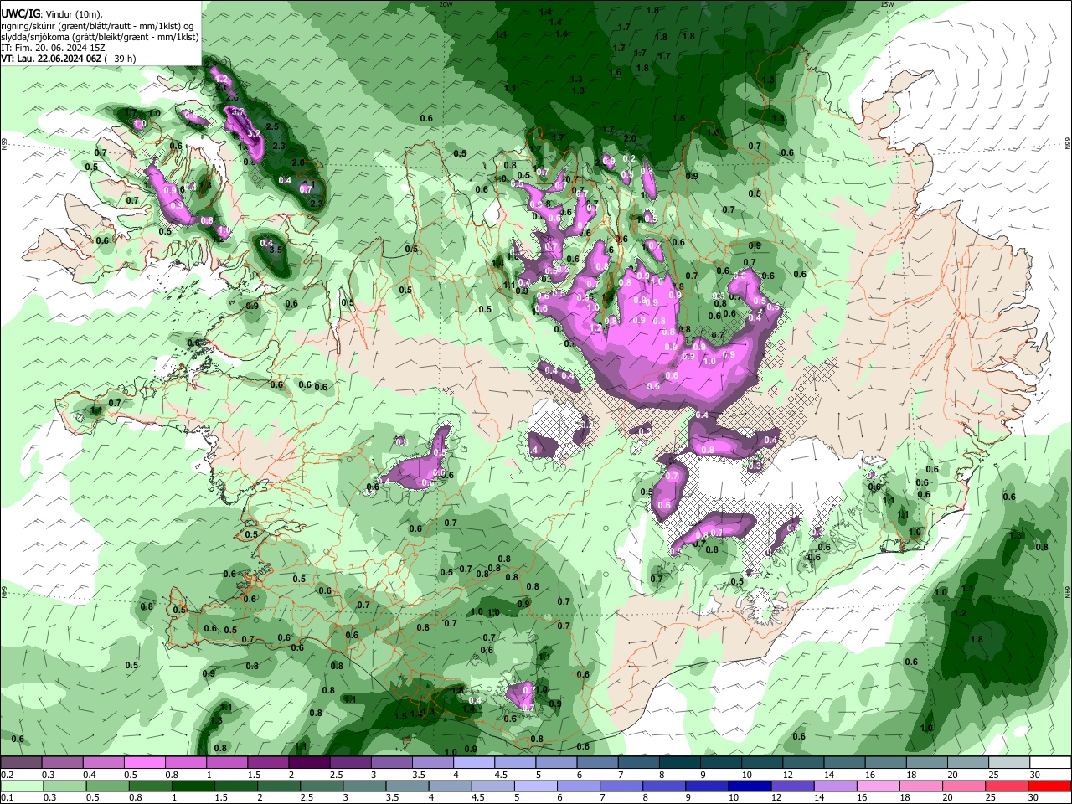Click the 'slydda/snjókoma' sleet/snow description line

(x=100, y=37)
